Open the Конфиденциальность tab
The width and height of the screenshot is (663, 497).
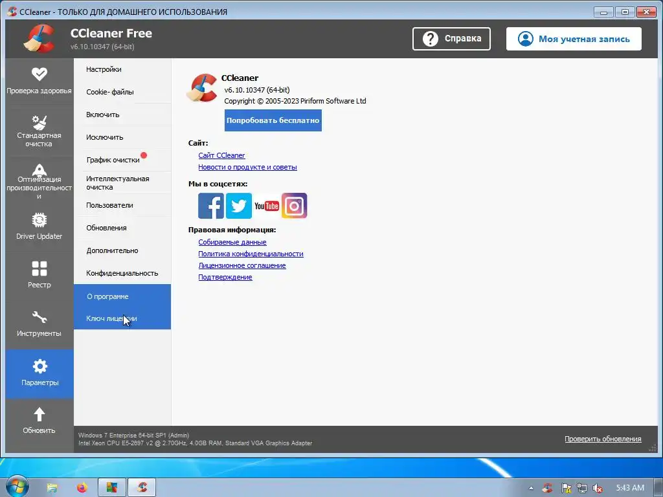click(122, 274)
